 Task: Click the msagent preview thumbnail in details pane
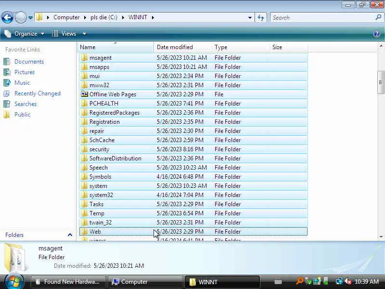coord(15,257)
